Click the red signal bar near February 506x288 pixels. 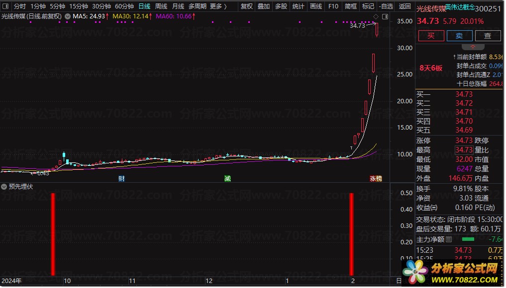[x=352, y=234]
